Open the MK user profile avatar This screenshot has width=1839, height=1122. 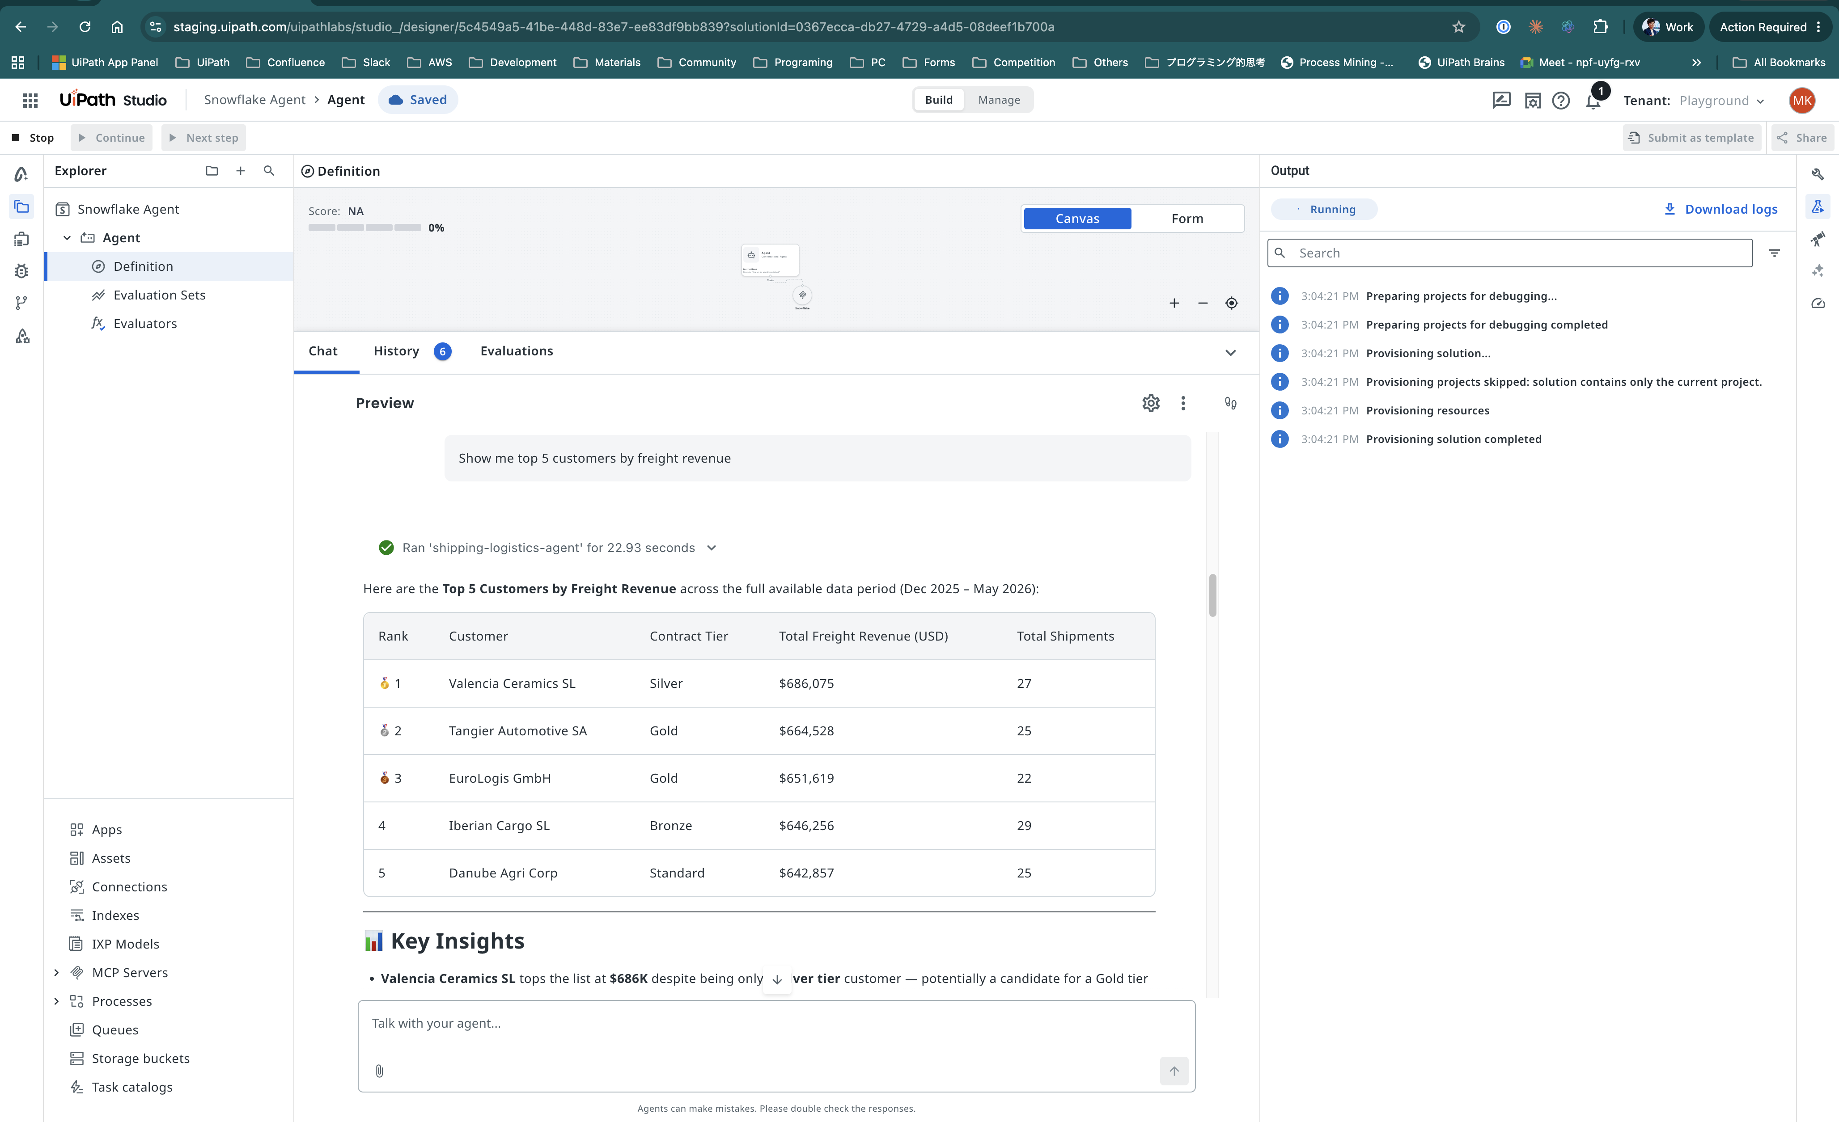tap(1802, 101)
